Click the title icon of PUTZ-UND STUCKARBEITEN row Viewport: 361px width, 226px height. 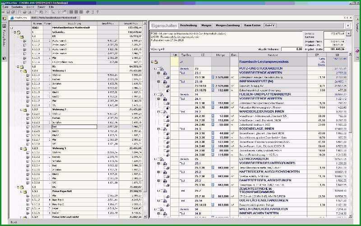[x=162, y=69]
